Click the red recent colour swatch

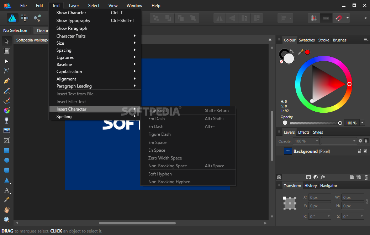(x=307, y=52)
